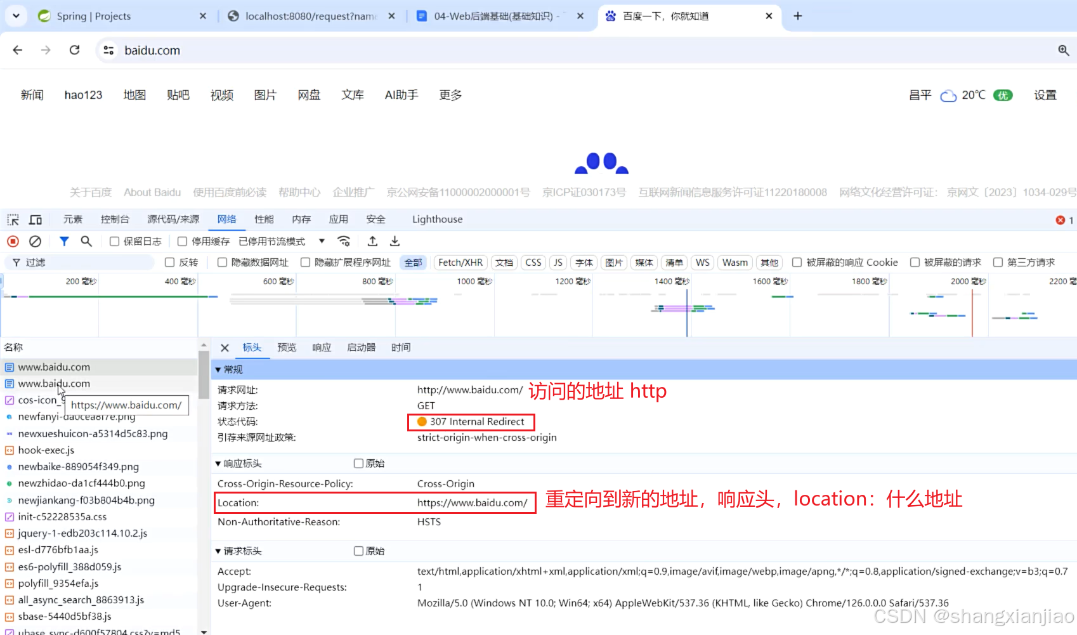
Task: Toggle 原始 checkbox for 响应标头
Action: pyautogui.click(x=358, y=464)
